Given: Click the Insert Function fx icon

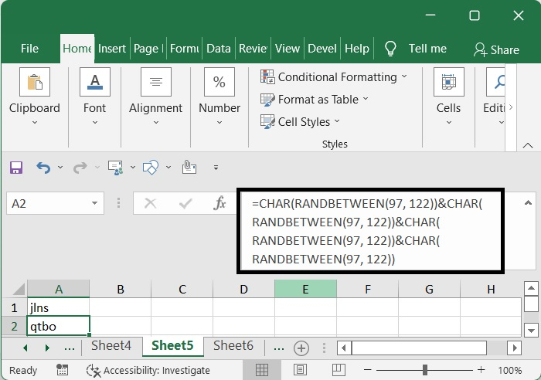Looking at the screenshot, I should [220, 203].
